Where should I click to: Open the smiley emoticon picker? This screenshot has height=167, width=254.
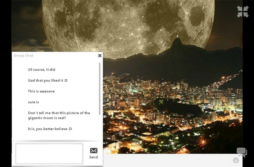[236, 160]
